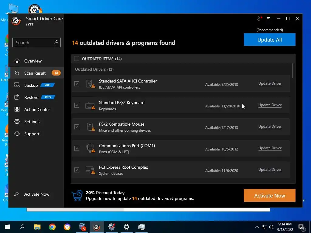Click the orange 14 badge on Scan Result
This screenshot has width=311, height=233.
tap(56, 73)
